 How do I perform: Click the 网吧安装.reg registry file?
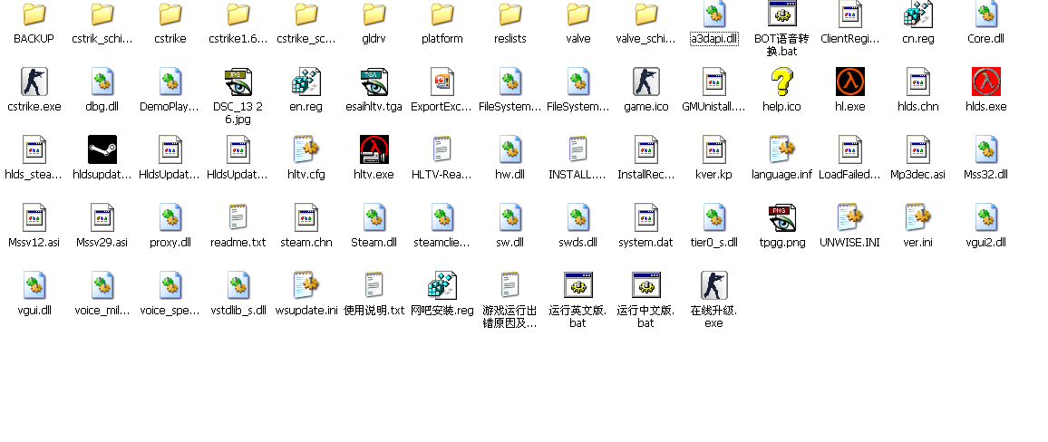pyautogui.click(x=442, y=285)
